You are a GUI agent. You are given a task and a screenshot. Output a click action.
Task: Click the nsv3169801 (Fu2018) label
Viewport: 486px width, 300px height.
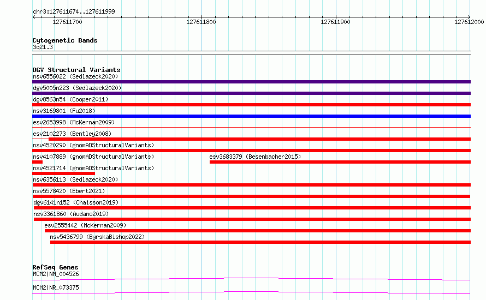pos(64,111)
